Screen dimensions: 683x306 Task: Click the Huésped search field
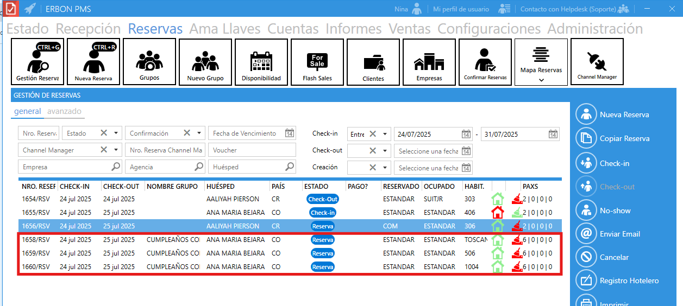coord(247,167)
